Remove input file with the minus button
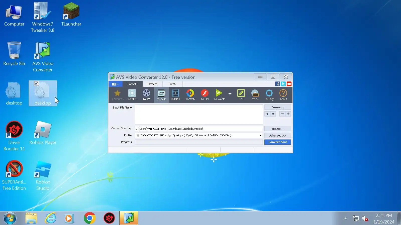 point(282,114)
